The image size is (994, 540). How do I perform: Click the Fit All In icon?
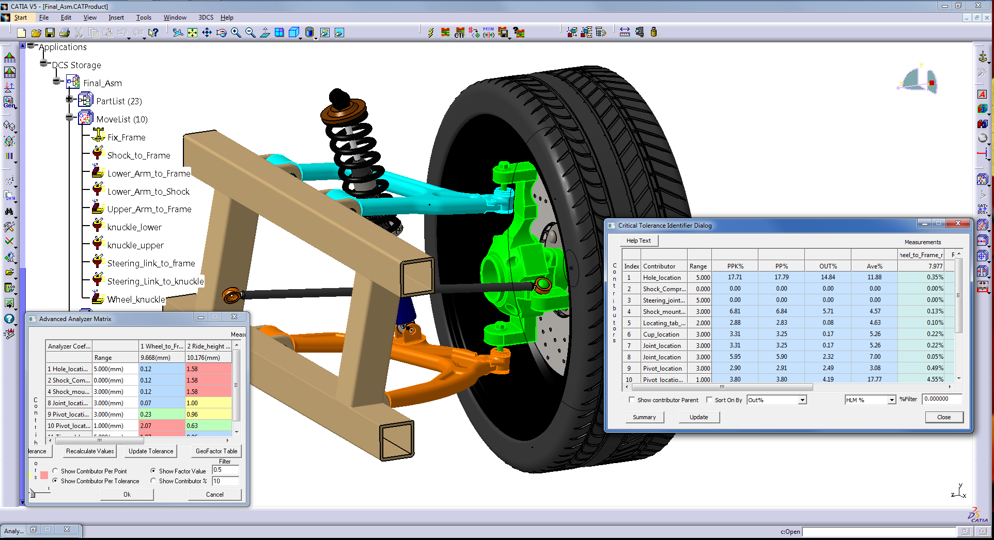pyautogui.click(x=192, y=33)
